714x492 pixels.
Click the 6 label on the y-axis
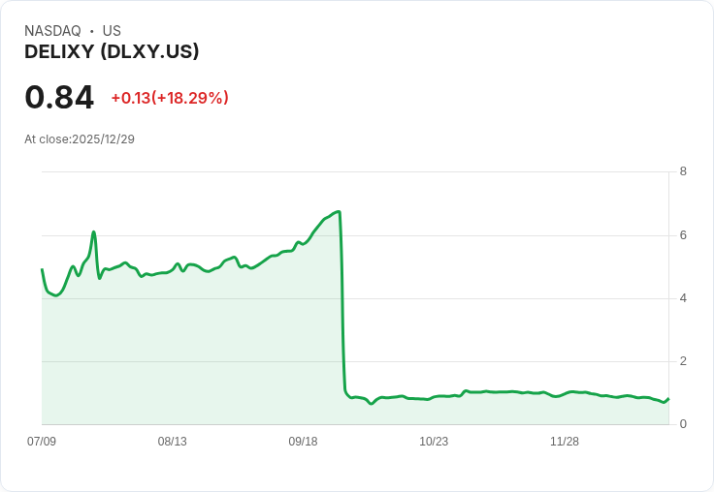point(683,235)
